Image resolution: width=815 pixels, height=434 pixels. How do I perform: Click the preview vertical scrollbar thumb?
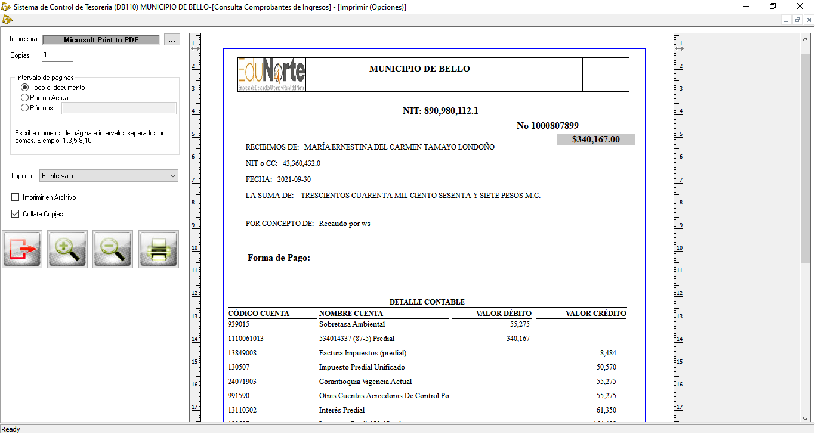(x=805, y=158)
